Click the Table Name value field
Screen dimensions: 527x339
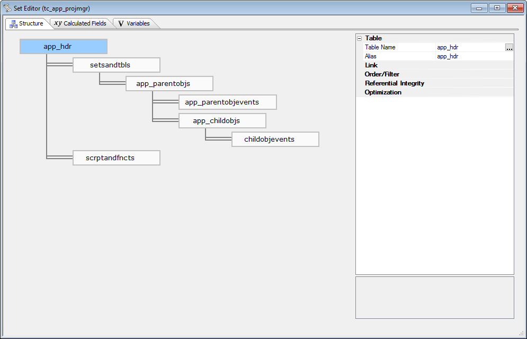(x=466, y=47)
